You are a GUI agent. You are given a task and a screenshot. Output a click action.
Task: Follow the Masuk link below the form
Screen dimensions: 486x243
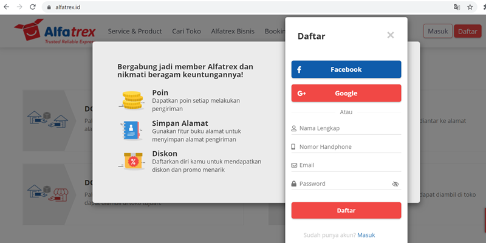[x=366, y=235]
